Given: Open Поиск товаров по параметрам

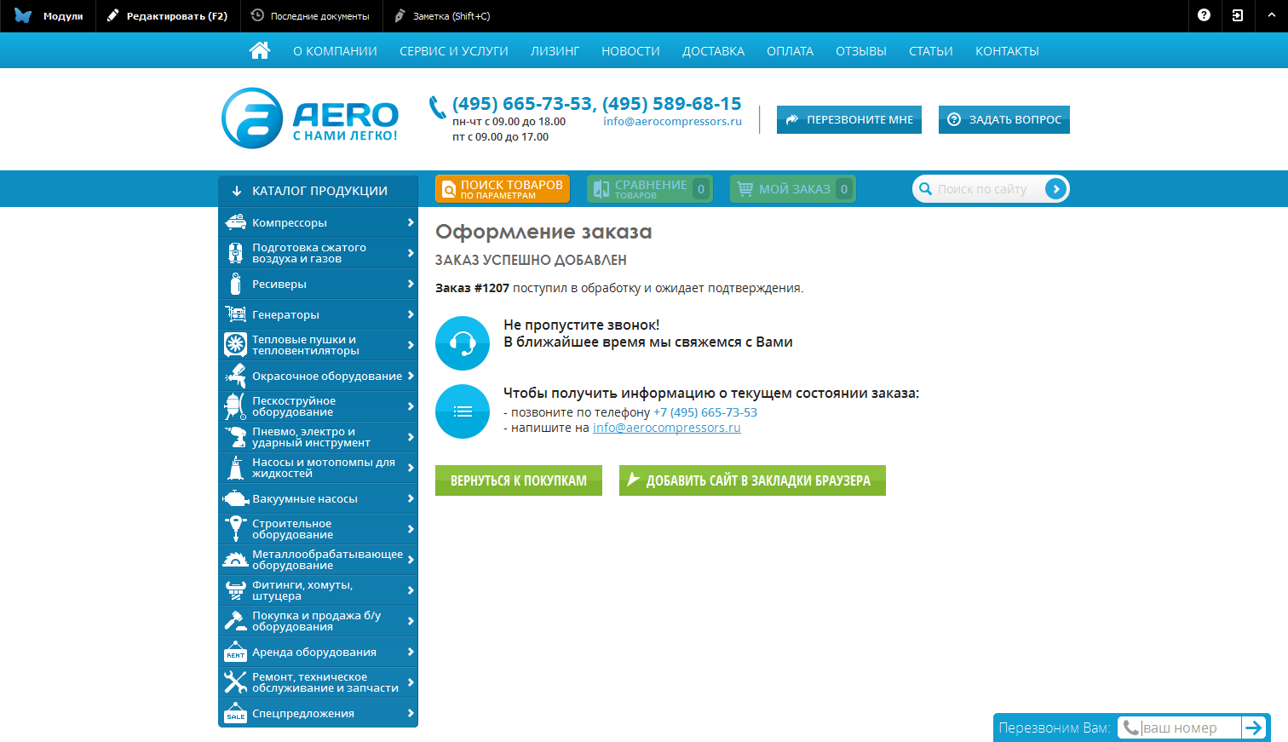Looking at the screenshot, I should pyautogui.click(x=503, y=189).
